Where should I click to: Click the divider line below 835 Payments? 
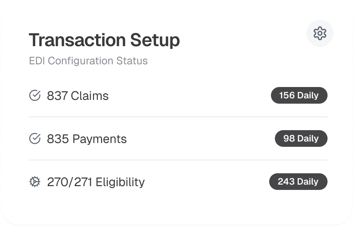pyautogui.click(x=178, y=160)
